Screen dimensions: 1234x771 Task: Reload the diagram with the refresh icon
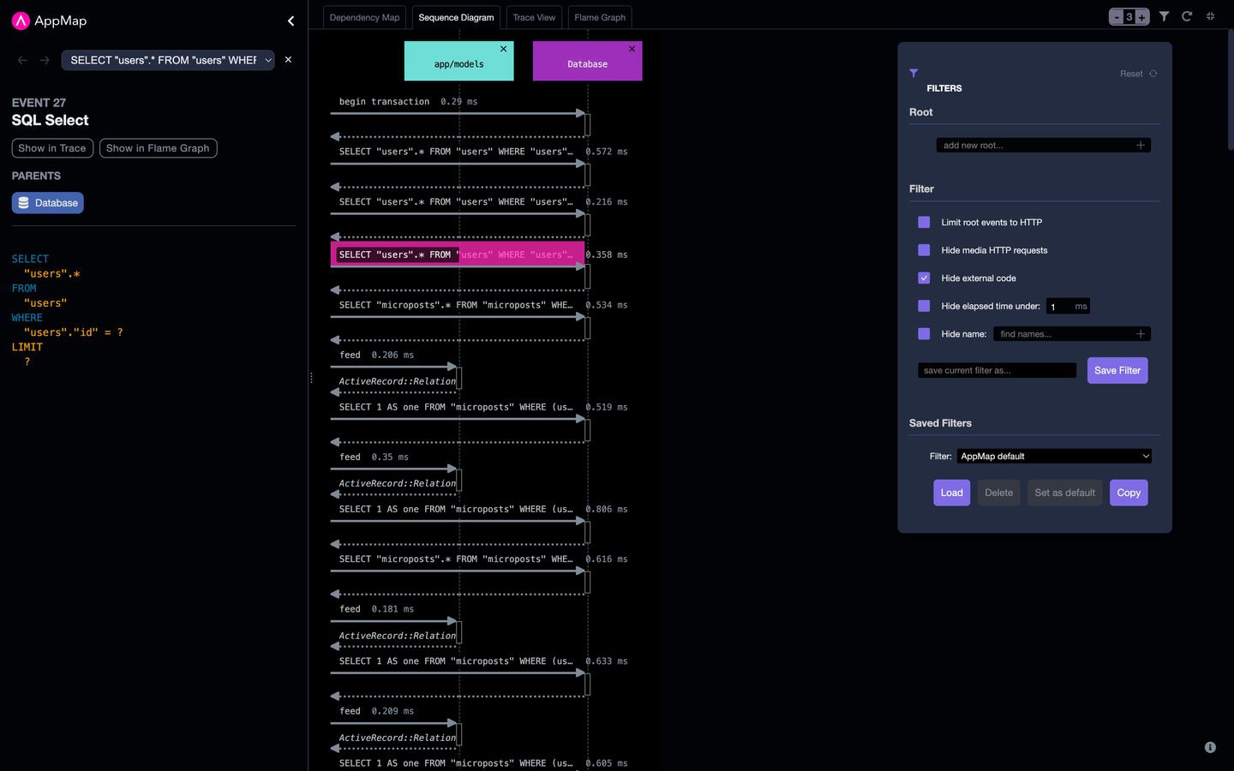pos(1187,16)
